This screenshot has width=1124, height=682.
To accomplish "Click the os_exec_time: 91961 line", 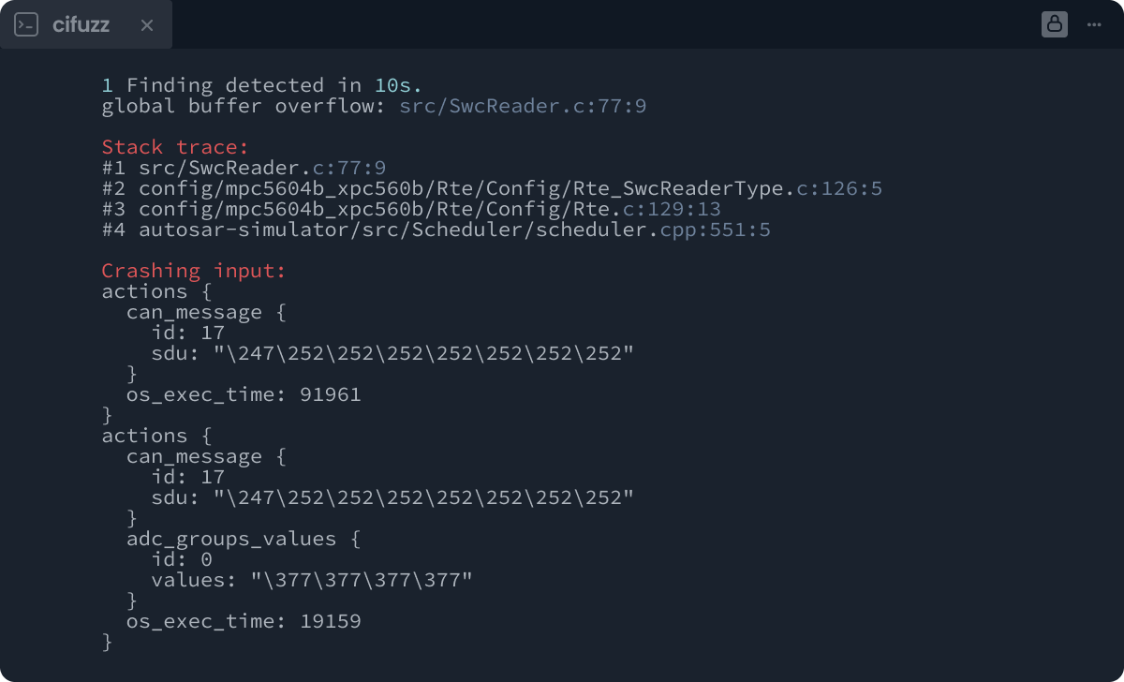I will [x=244, y=394].
